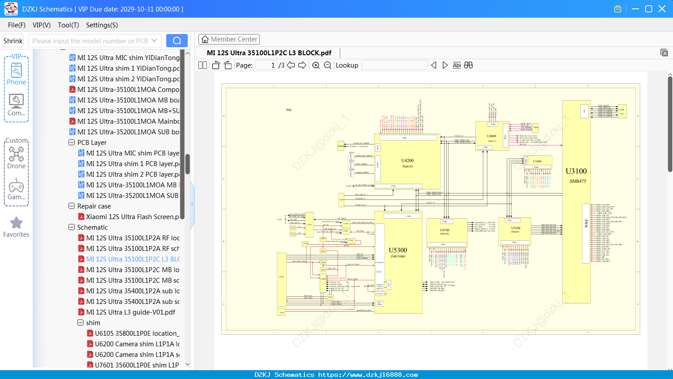The image size is (673, 379).
Task: Zoom in on the schematic
Action: [x=316, y=65]
